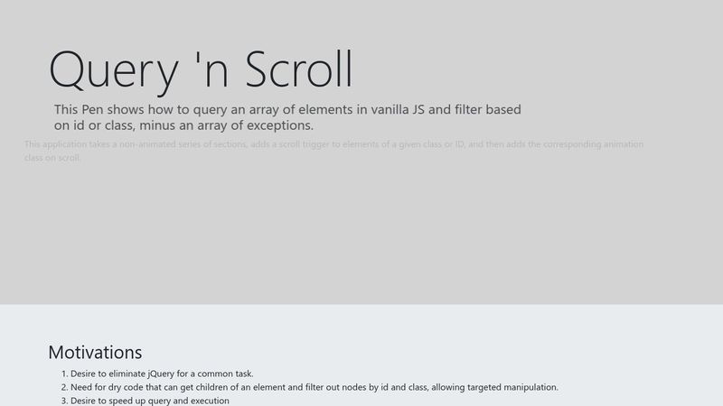Click the word 'Scroll' in the title
This screenshot has height=406, width=723.
click(x=299, y=69)
